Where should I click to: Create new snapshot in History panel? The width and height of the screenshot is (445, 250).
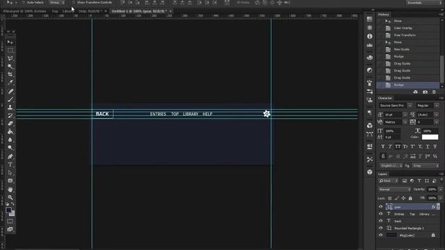425,92
